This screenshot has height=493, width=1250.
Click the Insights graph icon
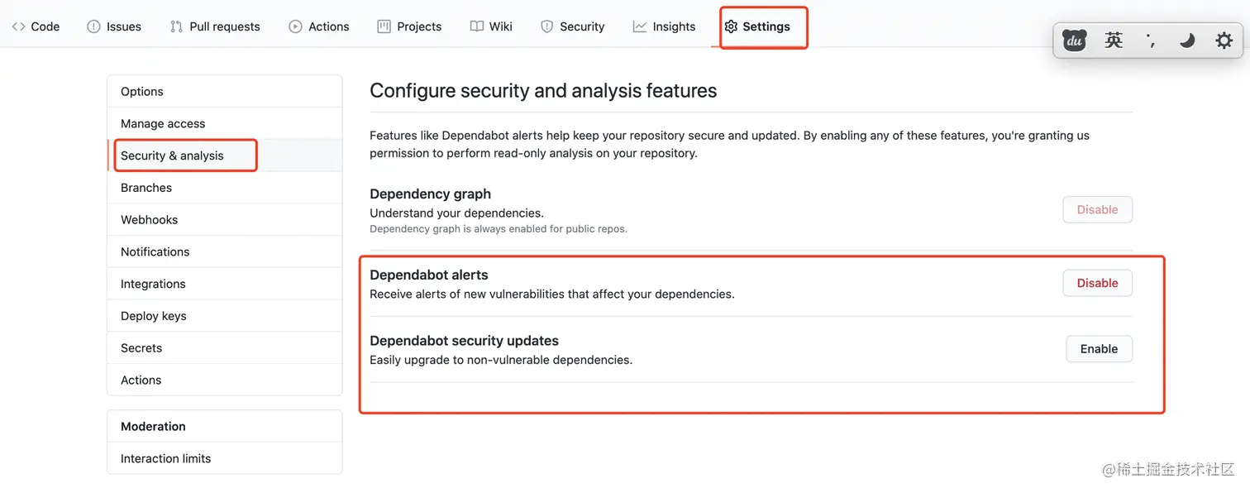(640, 26)
